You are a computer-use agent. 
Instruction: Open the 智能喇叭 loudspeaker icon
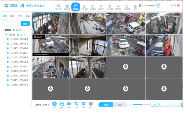tap(118, 7)
